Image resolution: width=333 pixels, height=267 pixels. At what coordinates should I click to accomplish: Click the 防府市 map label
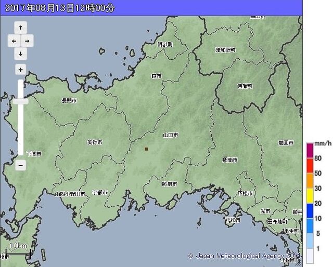pos(170,184)
